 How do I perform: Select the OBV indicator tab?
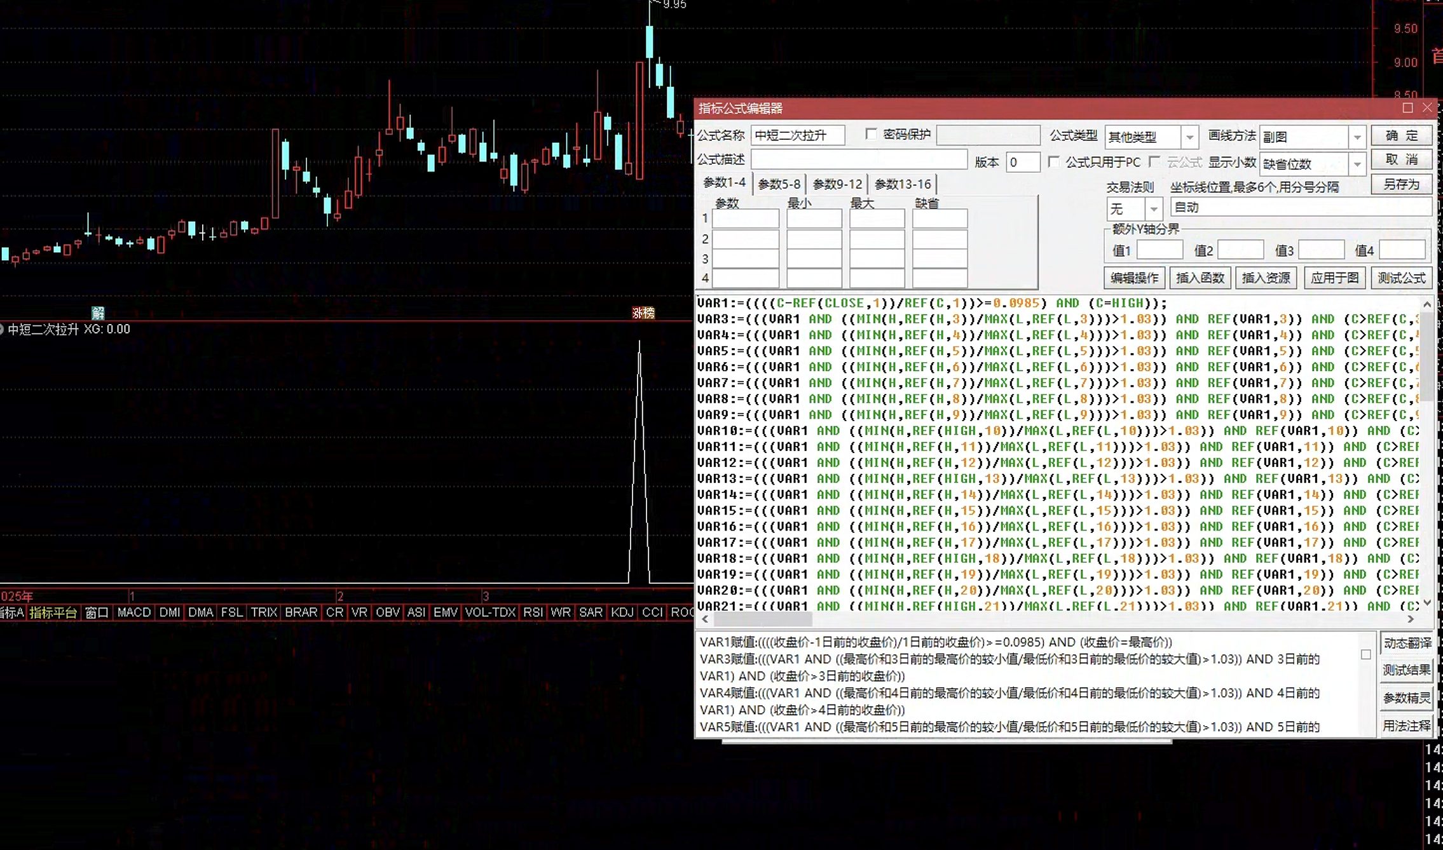click(387, 612)
